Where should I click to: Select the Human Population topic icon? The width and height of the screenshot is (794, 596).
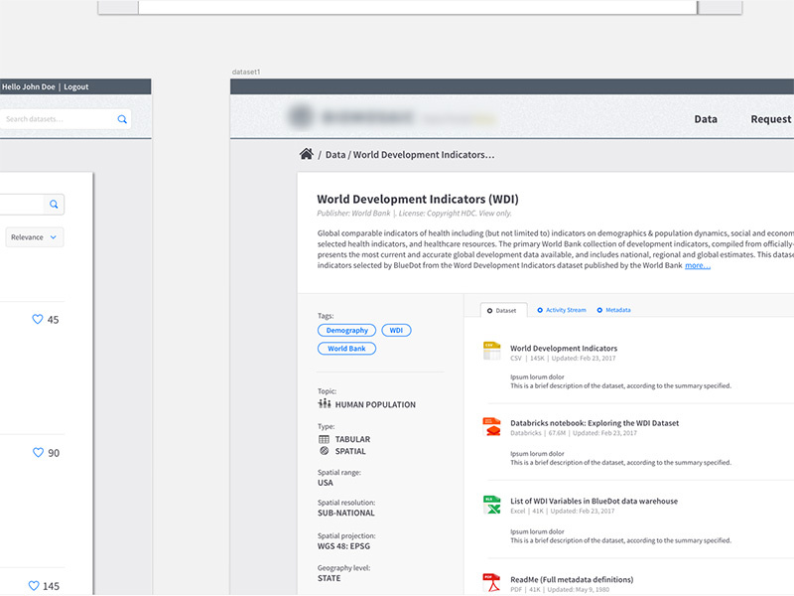323,403
